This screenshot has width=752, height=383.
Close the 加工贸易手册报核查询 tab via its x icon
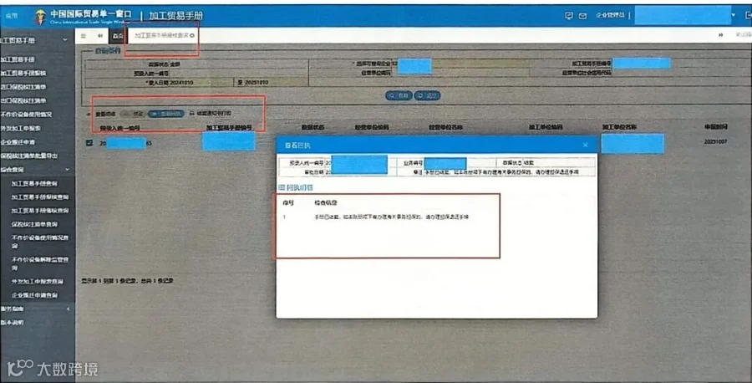click(192, 35)
